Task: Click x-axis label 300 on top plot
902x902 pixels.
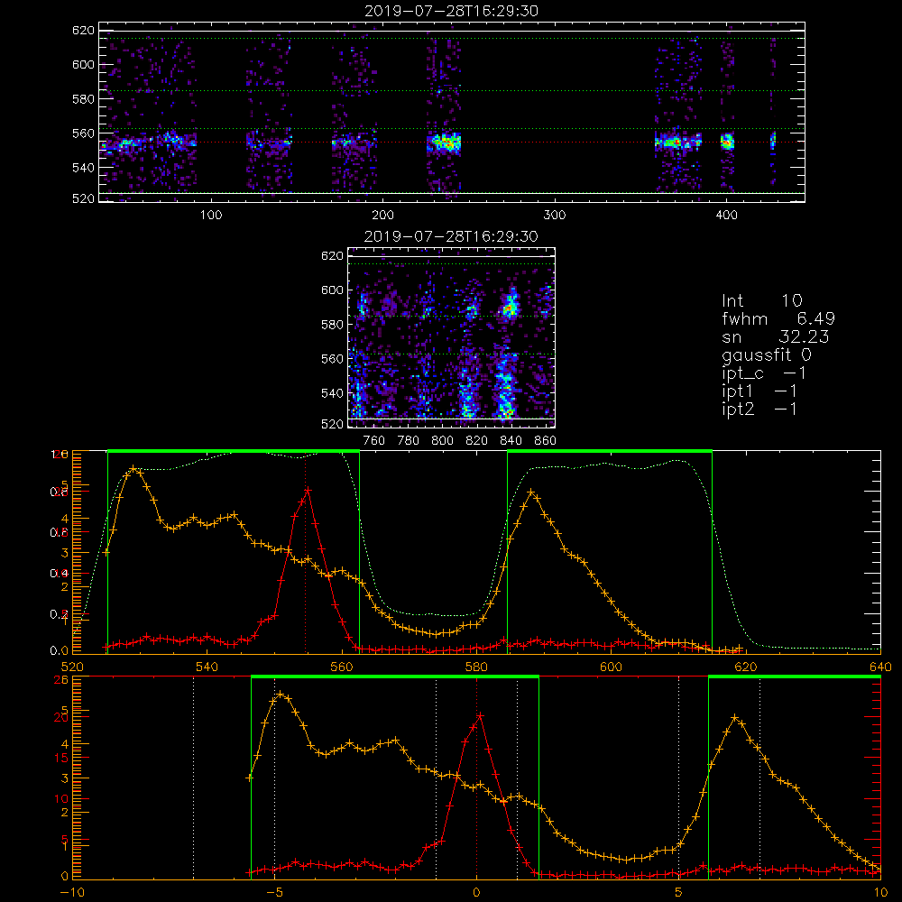Action: point(555,216)
